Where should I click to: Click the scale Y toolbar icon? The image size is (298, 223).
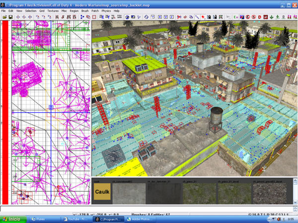pyautogui.click(x=108, y=17)
